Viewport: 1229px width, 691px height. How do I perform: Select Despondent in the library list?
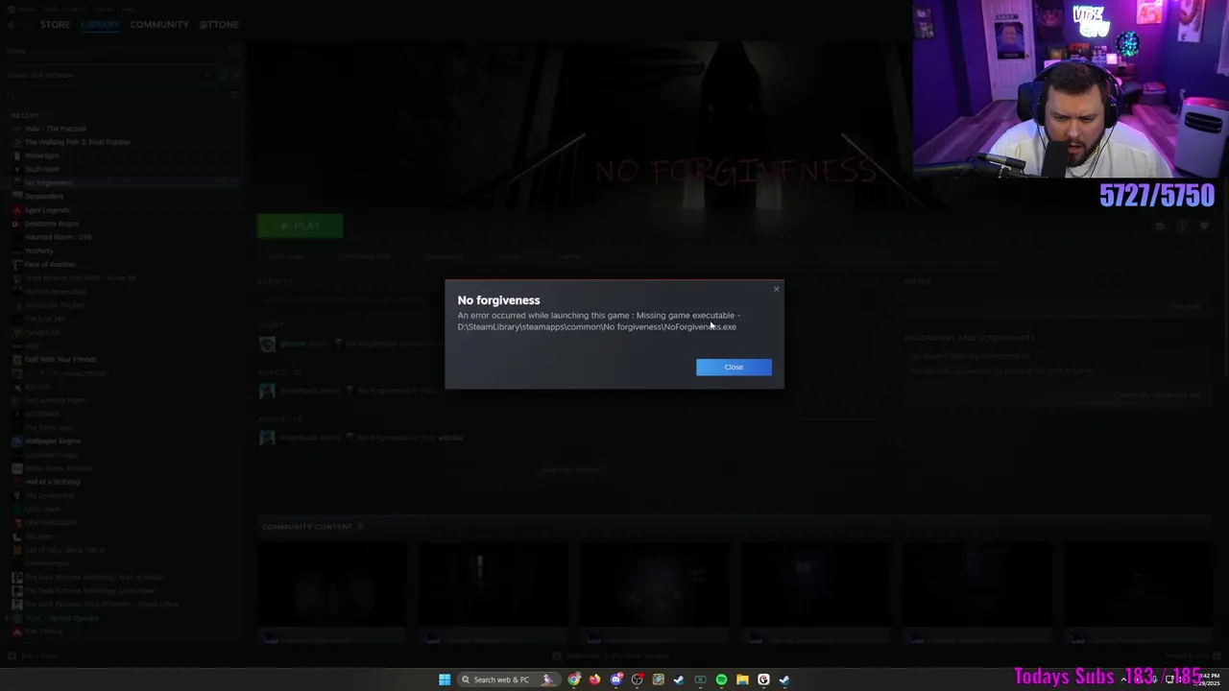tap(43, 196)
